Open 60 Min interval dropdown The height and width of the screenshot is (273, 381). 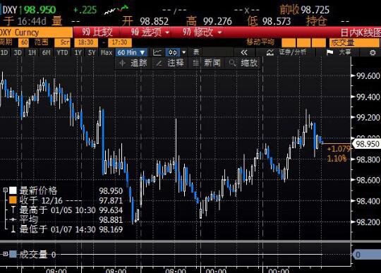tap(131, 52)
